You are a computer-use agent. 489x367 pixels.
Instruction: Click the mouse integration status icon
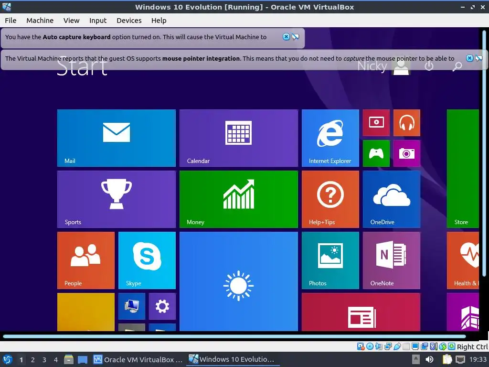click(443, 346)
